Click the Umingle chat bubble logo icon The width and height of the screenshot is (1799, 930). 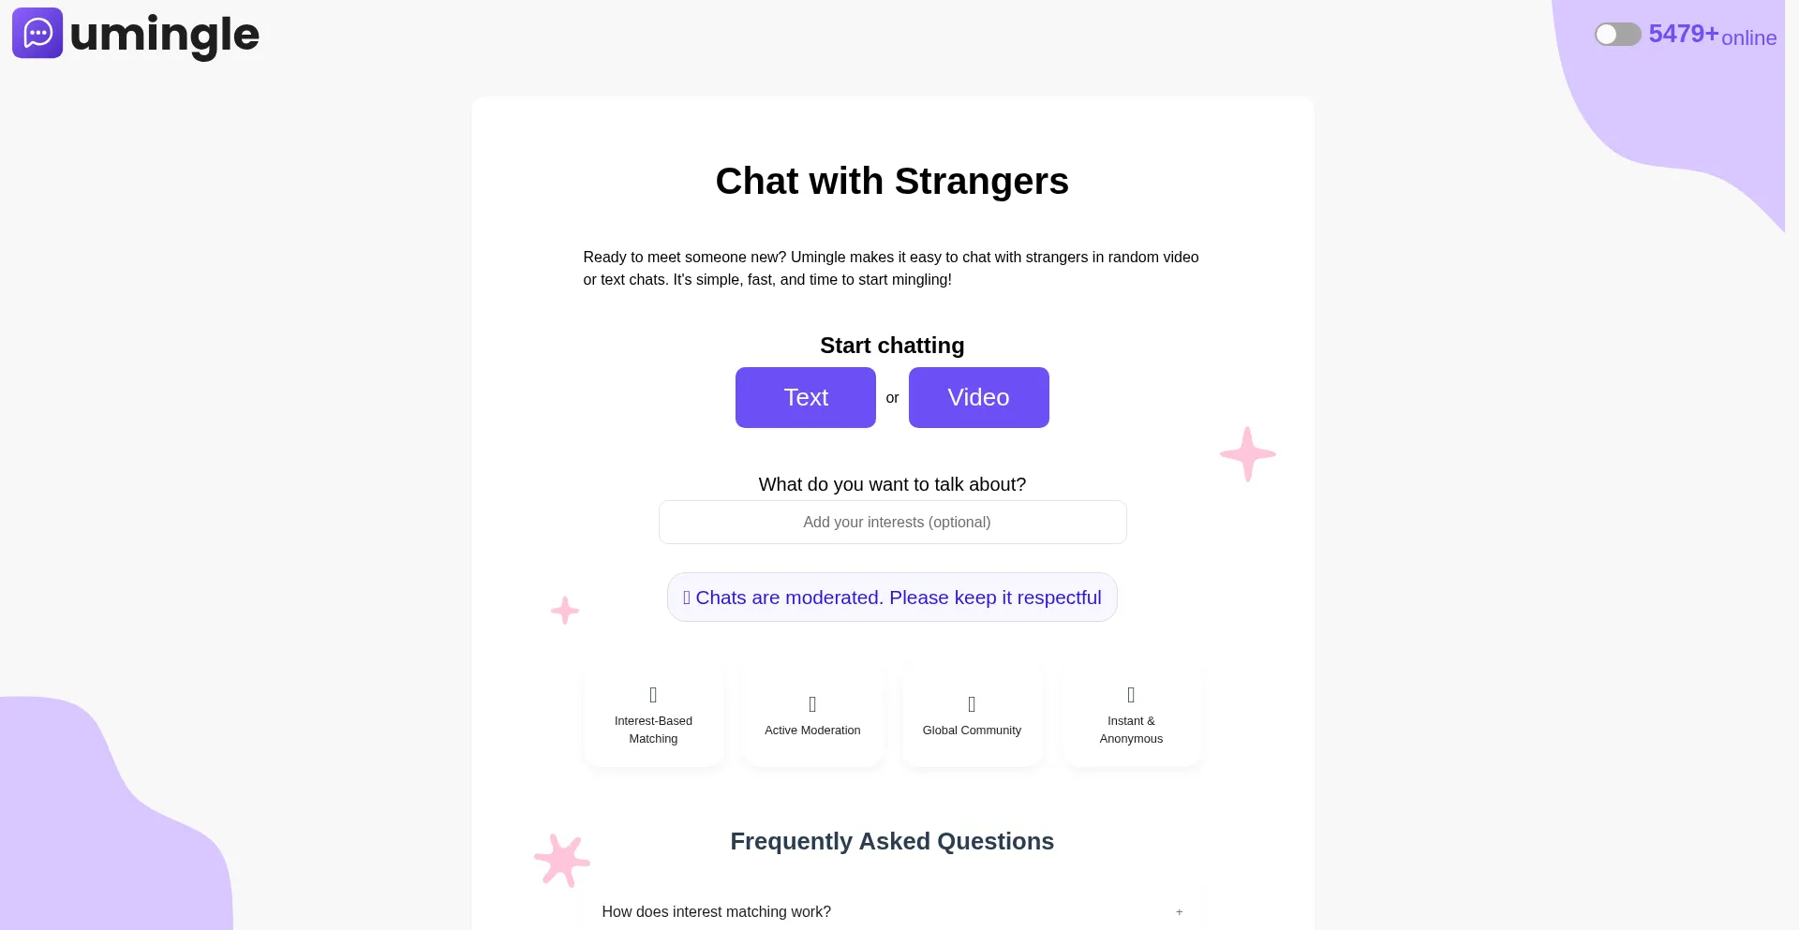(x=37, y=34)
